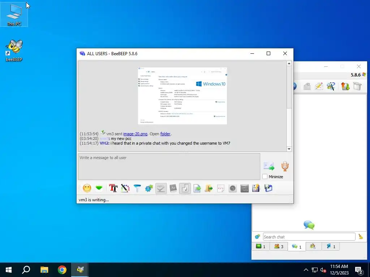Click the 'vm3 is writing...' status text

pos(94,200)
